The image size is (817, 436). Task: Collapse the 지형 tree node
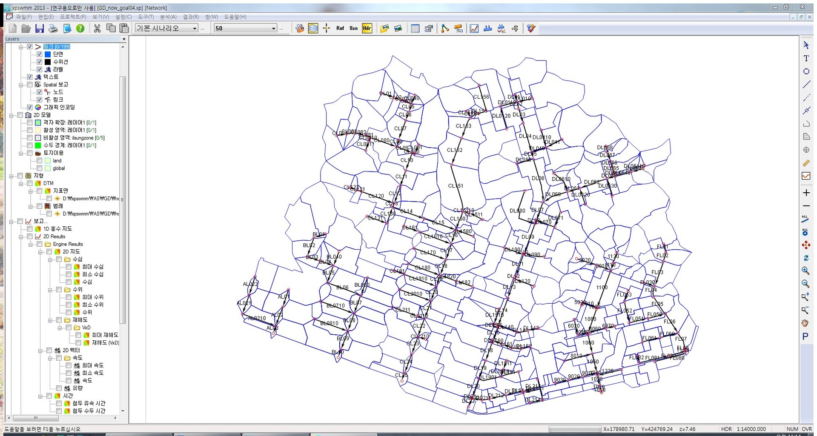pyautogui.click(x=11, y=176)
